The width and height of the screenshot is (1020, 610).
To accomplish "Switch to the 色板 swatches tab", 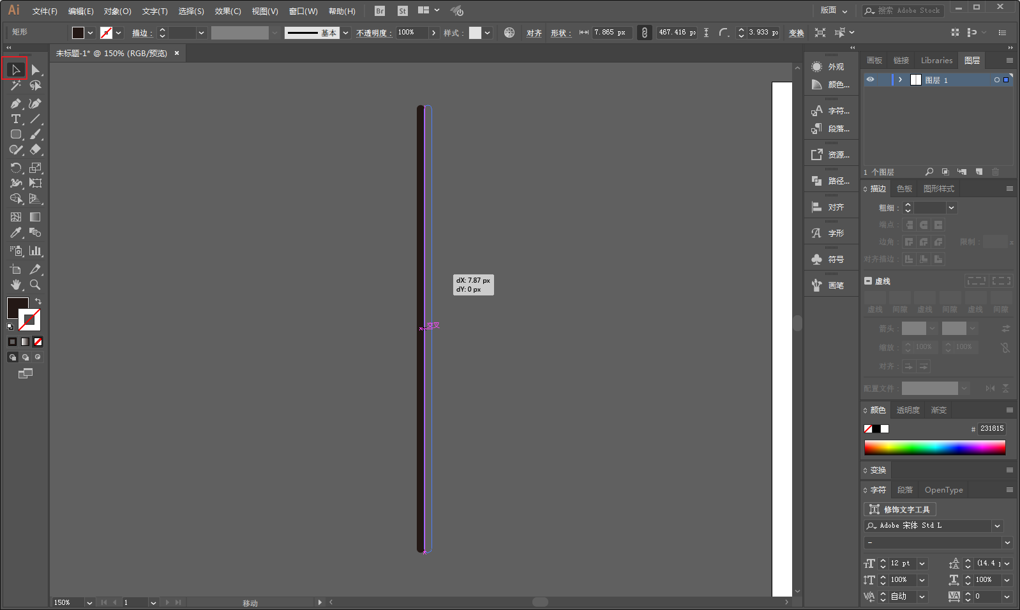I will (904, 189).
